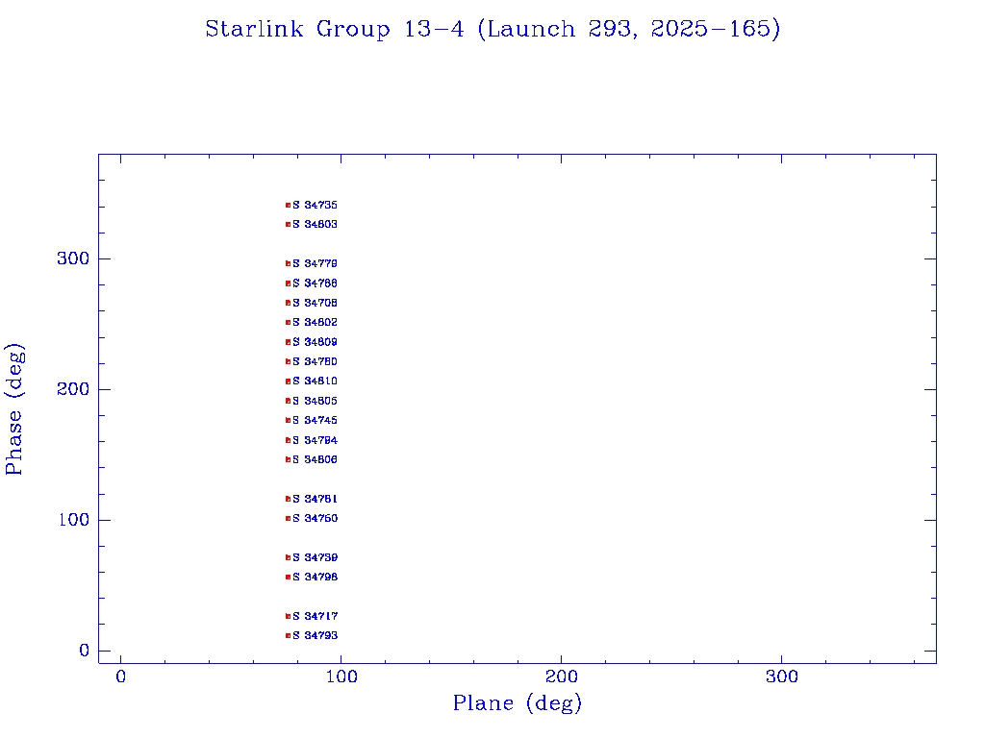
Task: Select the 200 tick label on the Plane axis
Action: (562, 676)
